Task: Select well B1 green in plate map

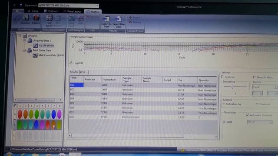Action: [x=20, y=125]
